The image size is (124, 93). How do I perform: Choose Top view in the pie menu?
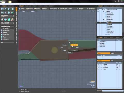69,43
